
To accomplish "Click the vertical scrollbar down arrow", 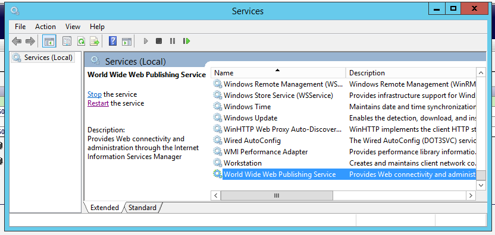I will click(481, 185).
